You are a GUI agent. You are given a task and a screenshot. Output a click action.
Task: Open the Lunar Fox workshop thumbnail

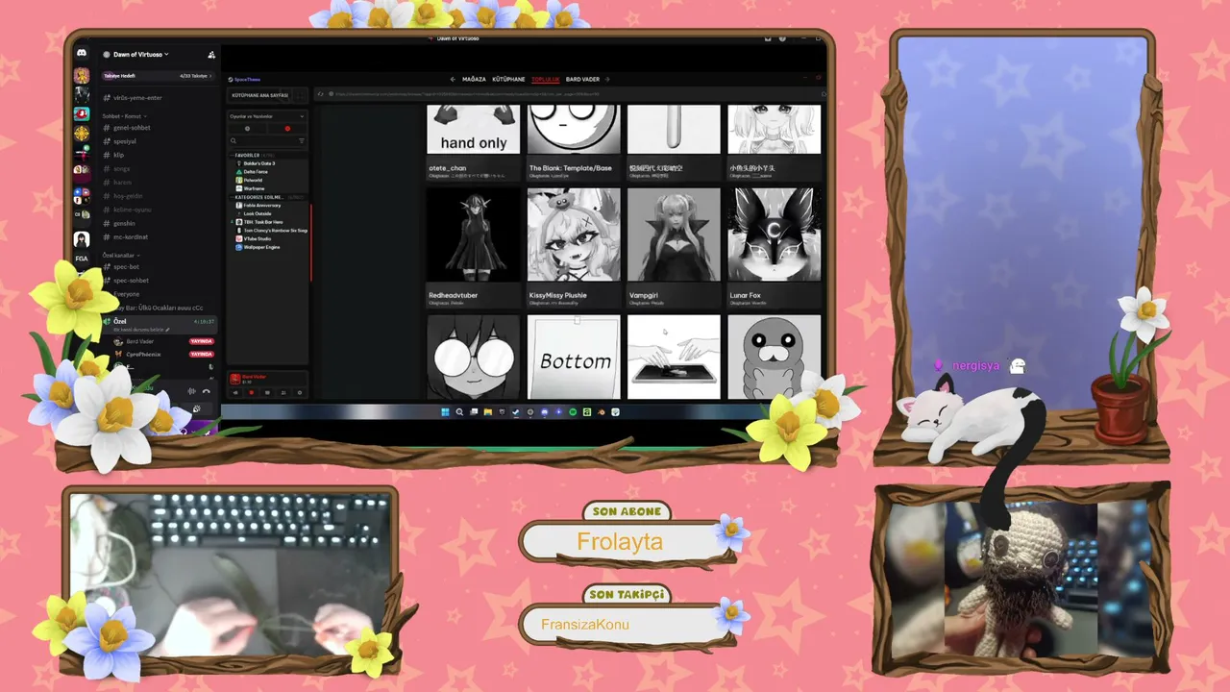(x=775, y=235)
